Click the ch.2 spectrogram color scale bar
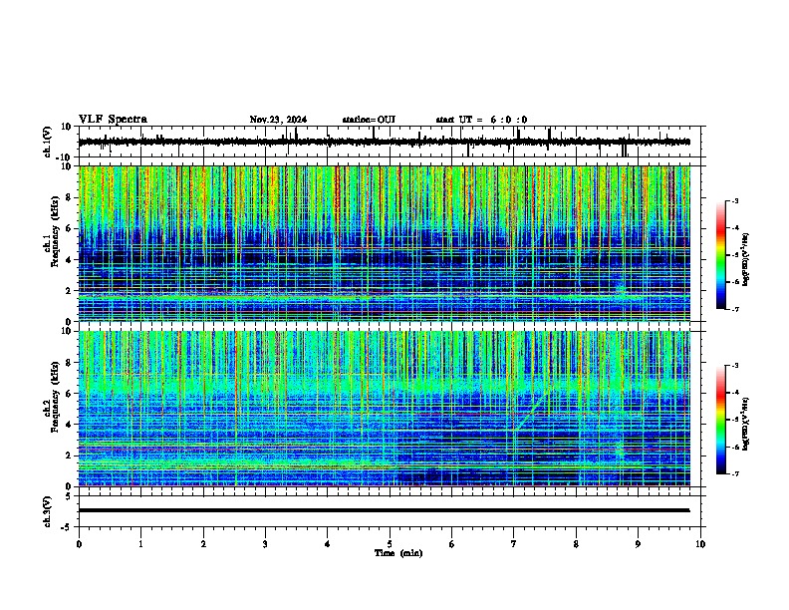The height and width of the screenshot is (610, 789). tap(721, 420)
